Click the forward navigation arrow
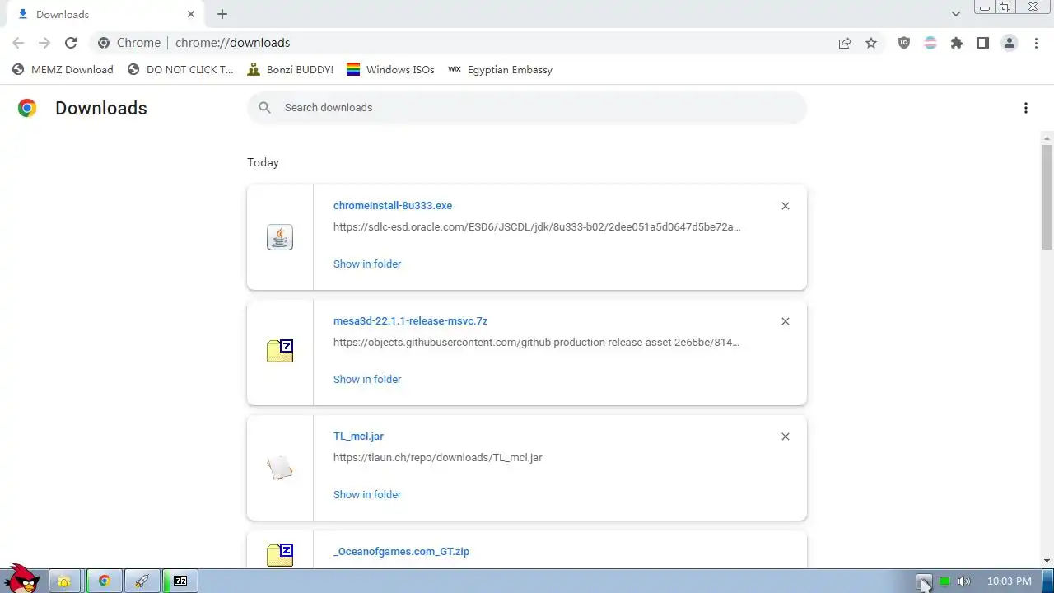Viewport: 1054px width, 593px height. [x=44, y=43]
